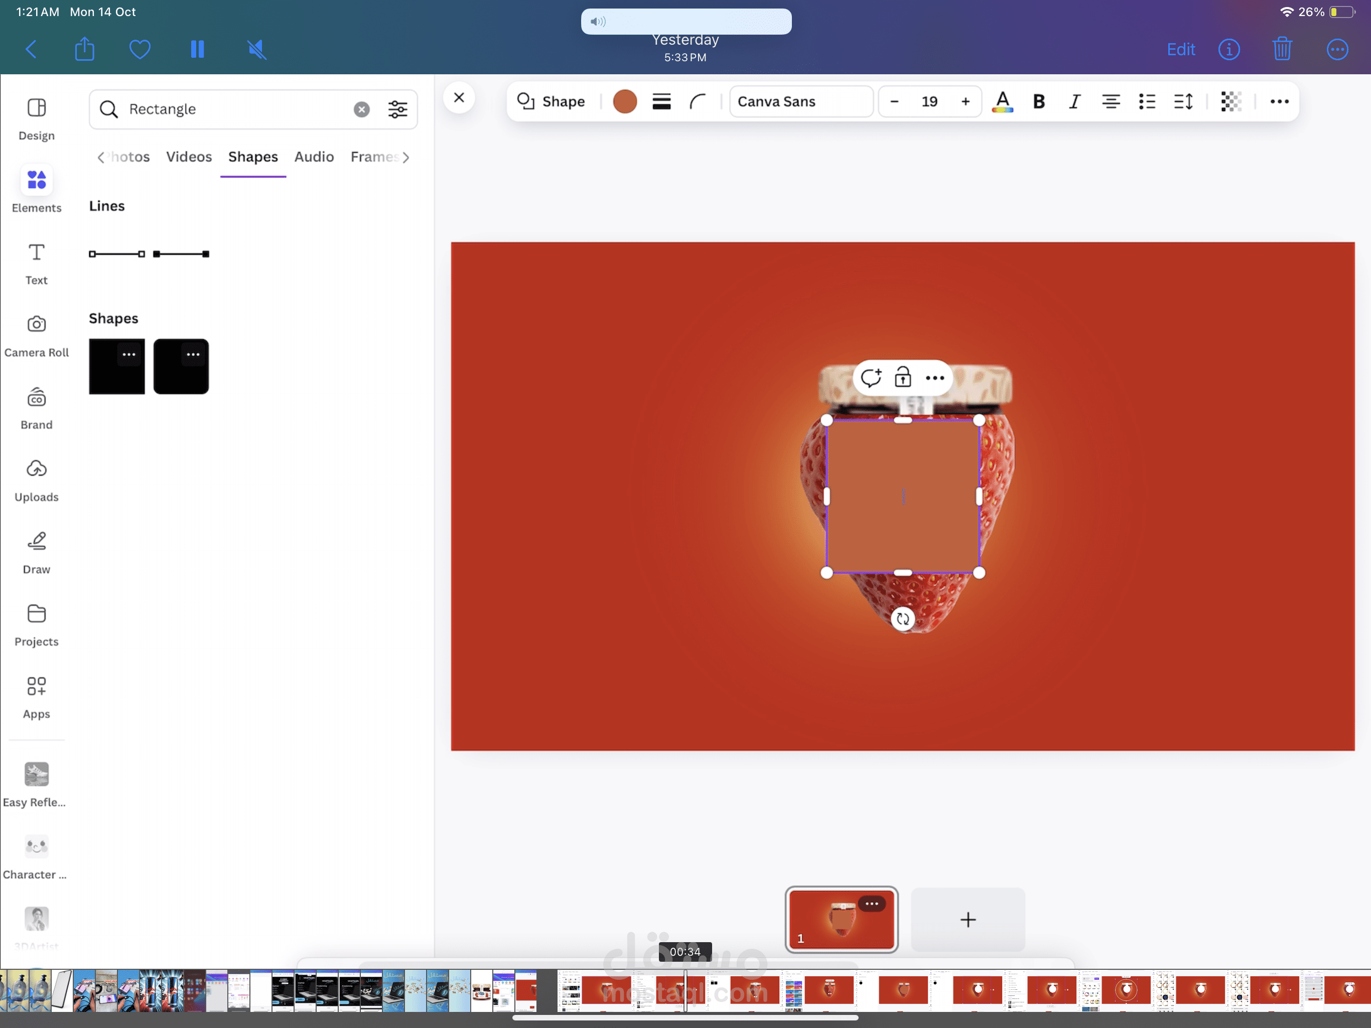
Task: Open search filter settings icon
Action: pyautogui.click(x=397, y=109)
